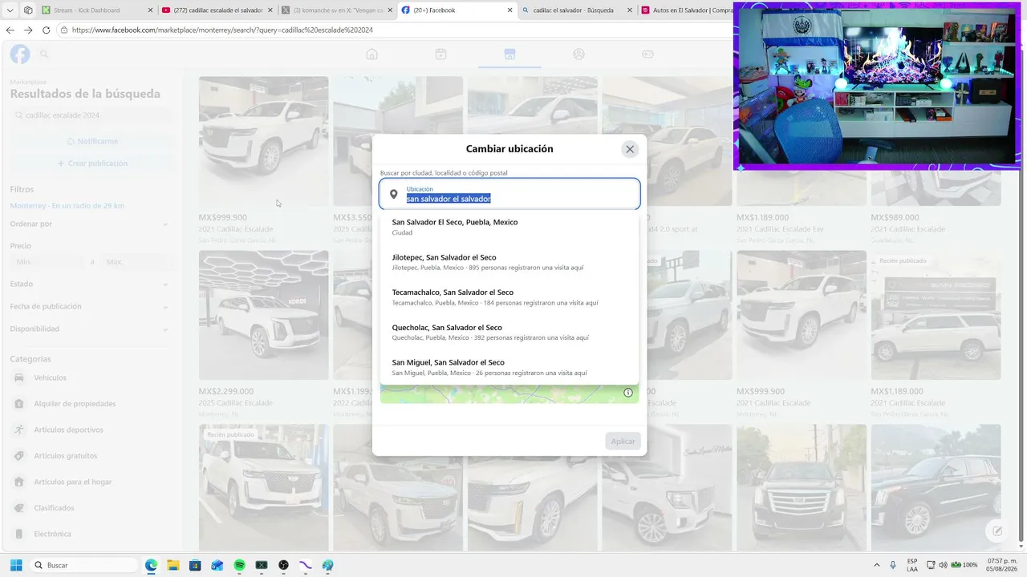Open the Paint icon in the taskbar
Screen dimensions: 1027x577
click(x=327, y=565)
